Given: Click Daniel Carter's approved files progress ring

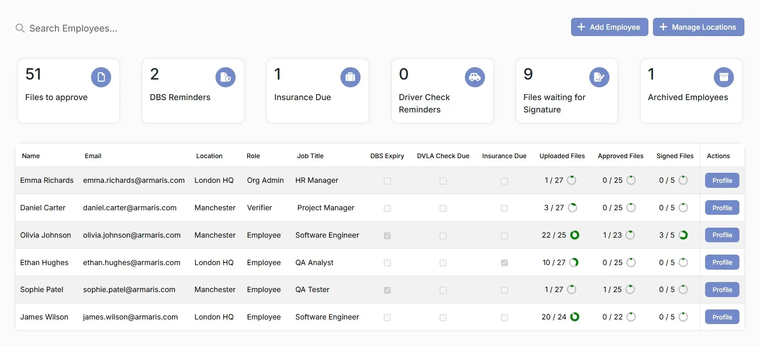Looking at the screenshot, I should pos(631,208).
